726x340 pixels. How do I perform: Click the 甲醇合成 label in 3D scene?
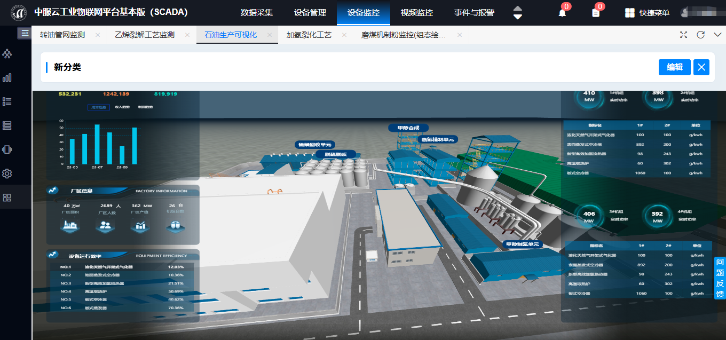408,128
